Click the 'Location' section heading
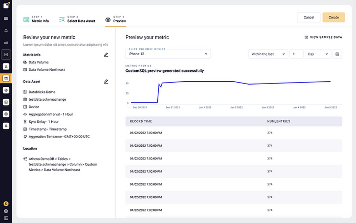Viewport: 356px width, 223px height. tap(30, 148)
